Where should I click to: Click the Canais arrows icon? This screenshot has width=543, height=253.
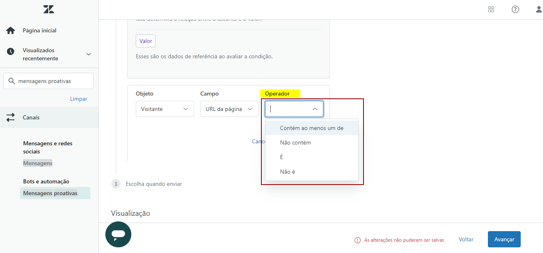click(11, 117)
